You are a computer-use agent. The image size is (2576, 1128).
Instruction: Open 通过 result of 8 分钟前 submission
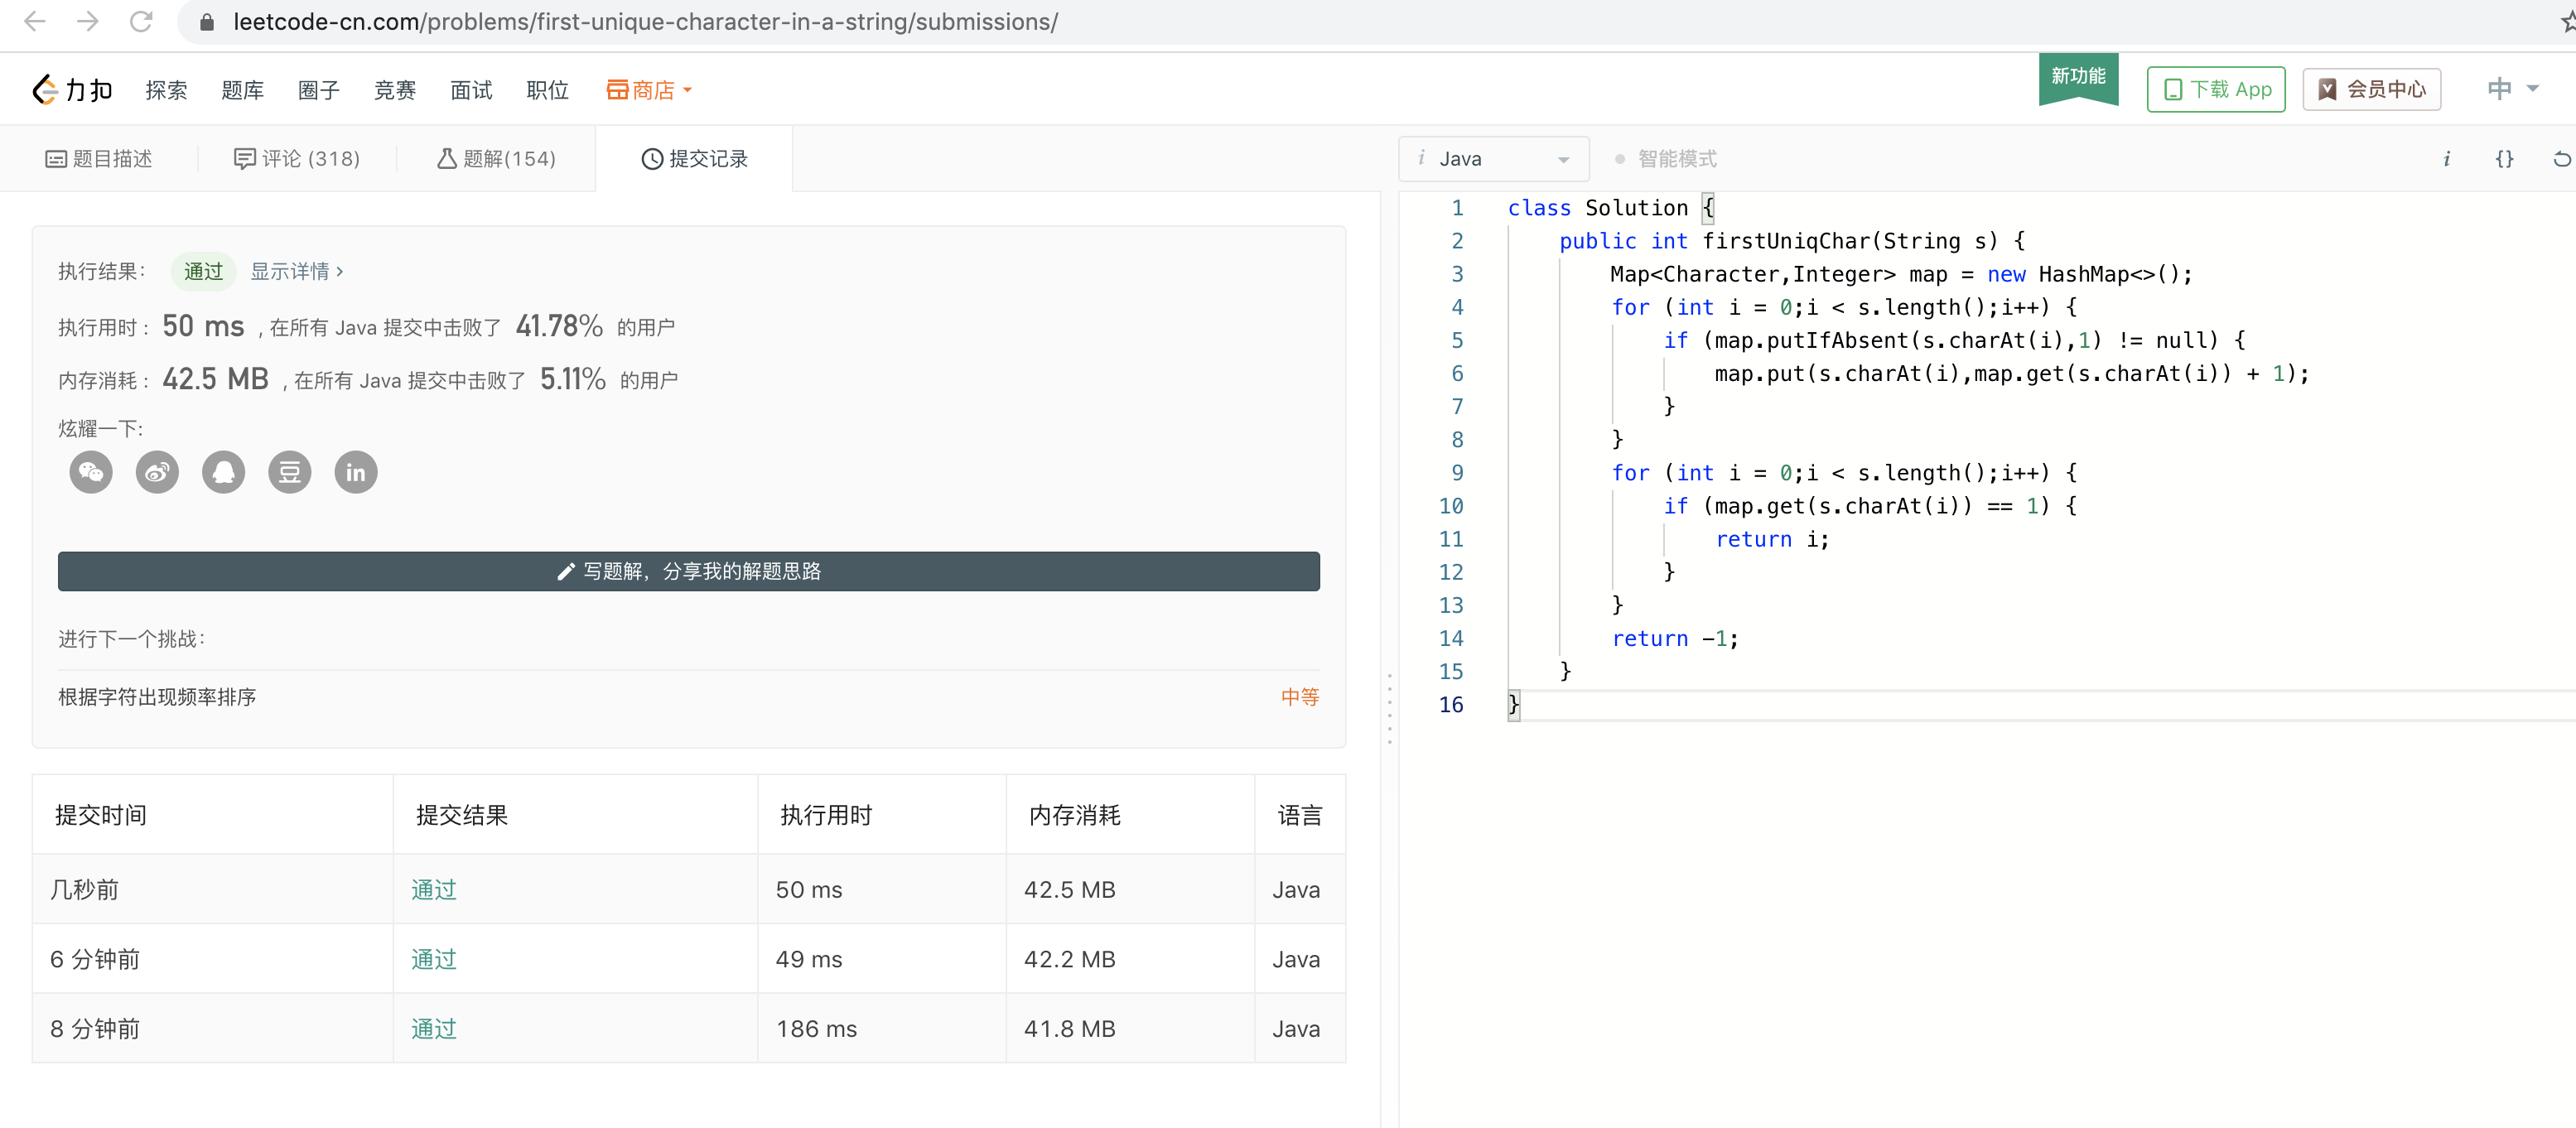433,1028
